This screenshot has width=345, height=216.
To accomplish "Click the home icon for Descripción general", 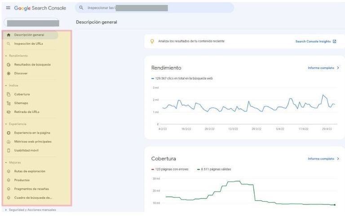I will coord(9,35).
